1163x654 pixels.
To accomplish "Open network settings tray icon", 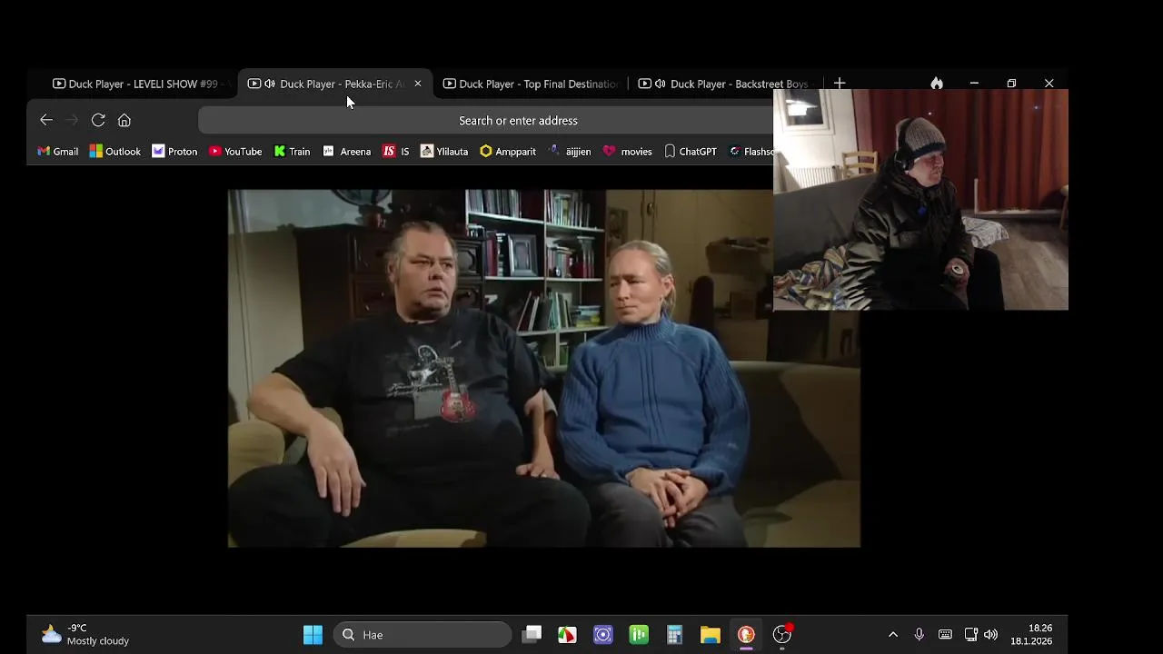I will [971, 635].
